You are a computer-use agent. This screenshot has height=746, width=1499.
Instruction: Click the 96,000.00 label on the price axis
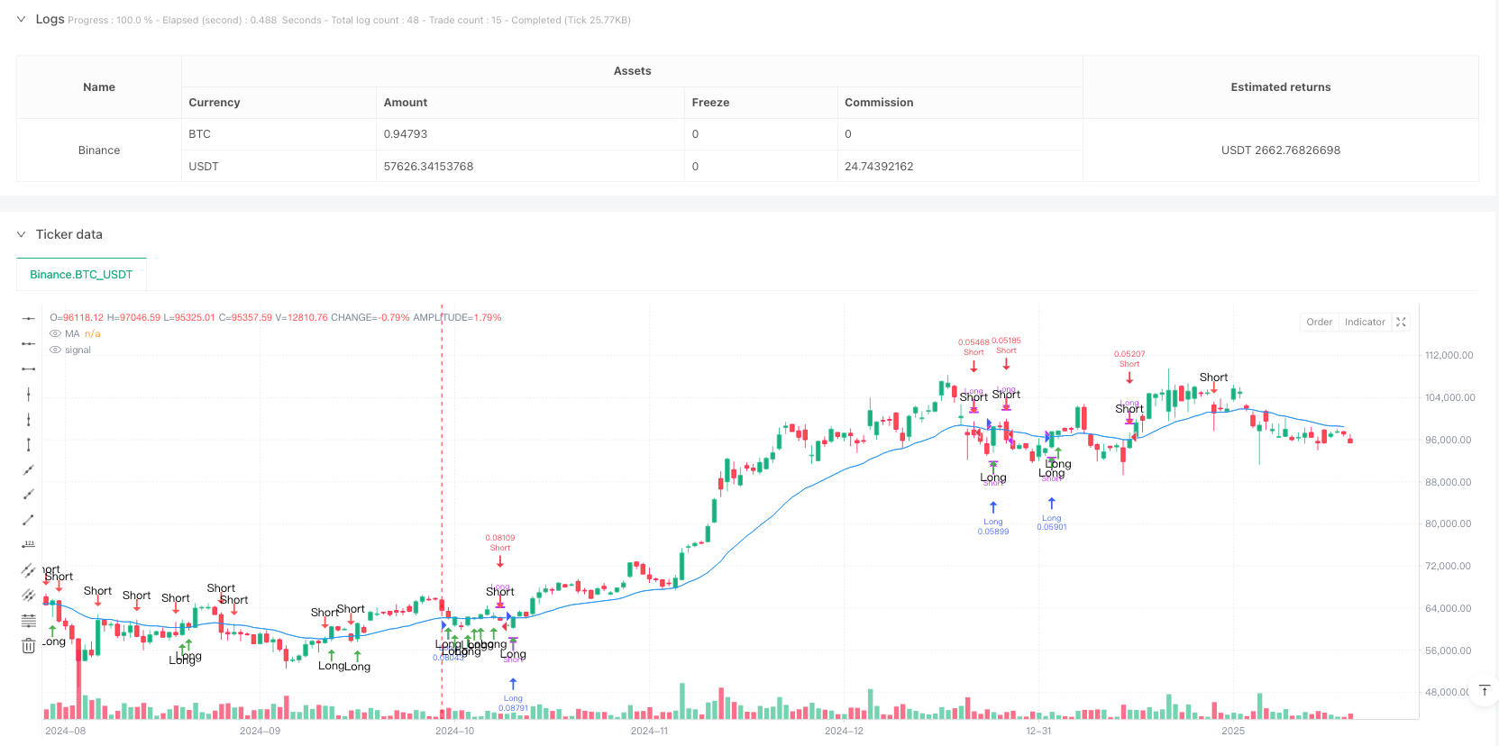(x=1449, y=440)
